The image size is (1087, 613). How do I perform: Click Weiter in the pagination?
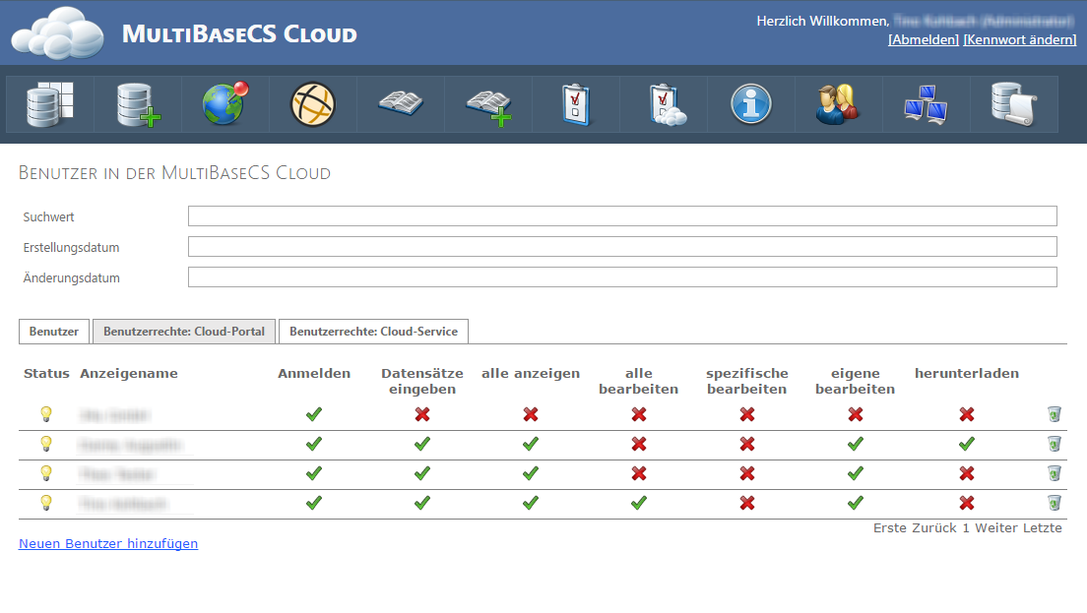(996, 527)
